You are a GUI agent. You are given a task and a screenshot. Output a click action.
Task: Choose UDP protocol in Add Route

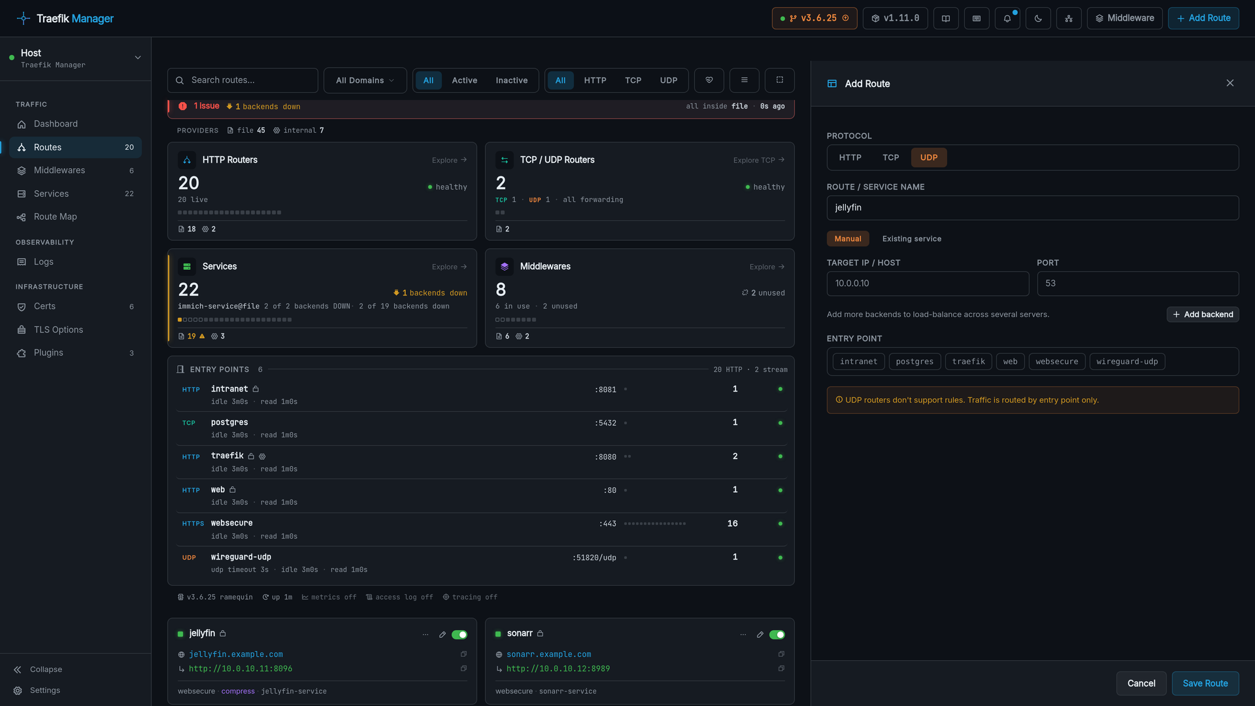(x=929, y=158)
